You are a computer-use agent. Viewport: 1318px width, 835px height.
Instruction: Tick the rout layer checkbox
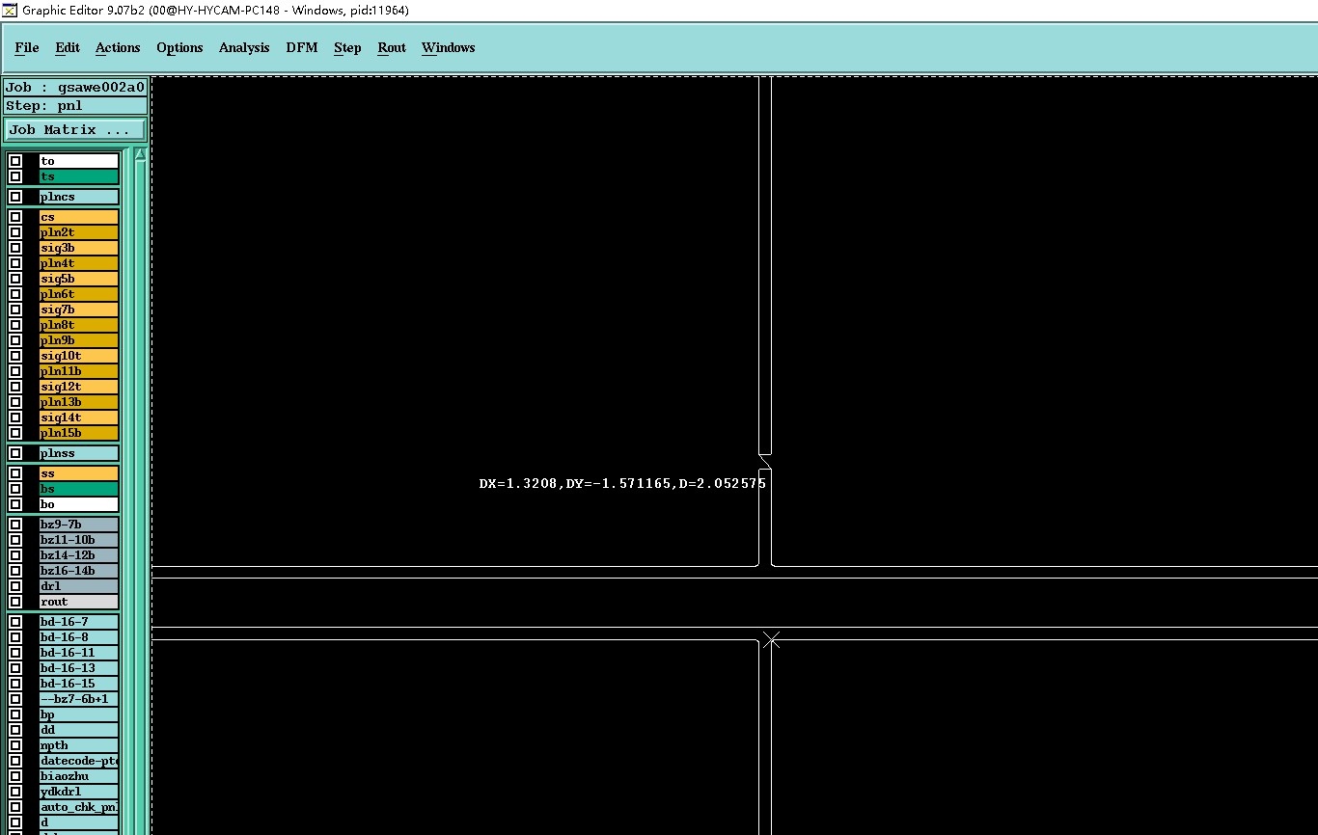15,602
